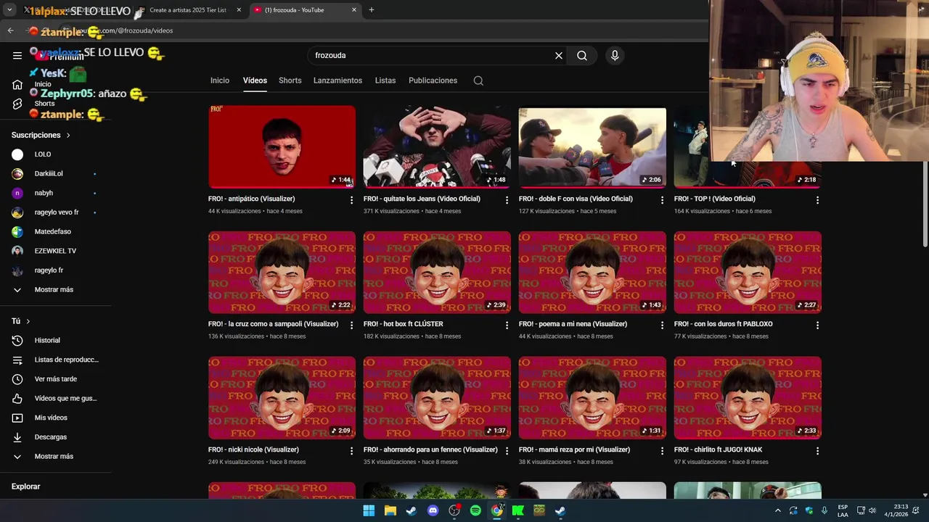
Task: Close the frozouda YouTube browser tab
Action: (354, 10)
